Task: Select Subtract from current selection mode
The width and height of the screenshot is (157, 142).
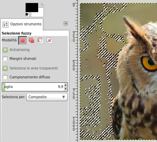Action: point(40,40)
